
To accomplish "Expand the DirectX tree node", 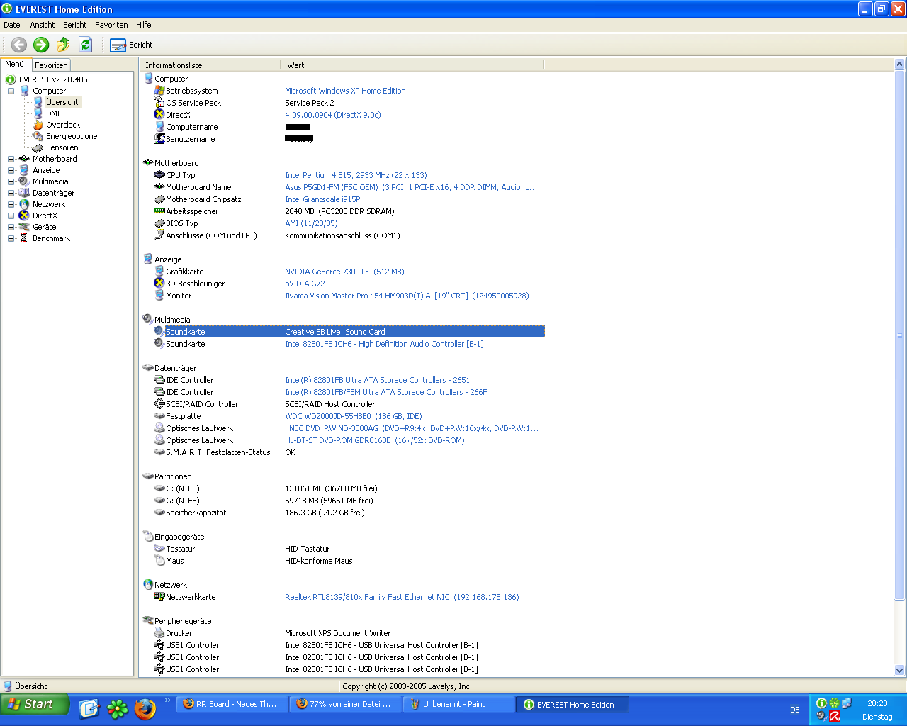I will click(11, 216).
